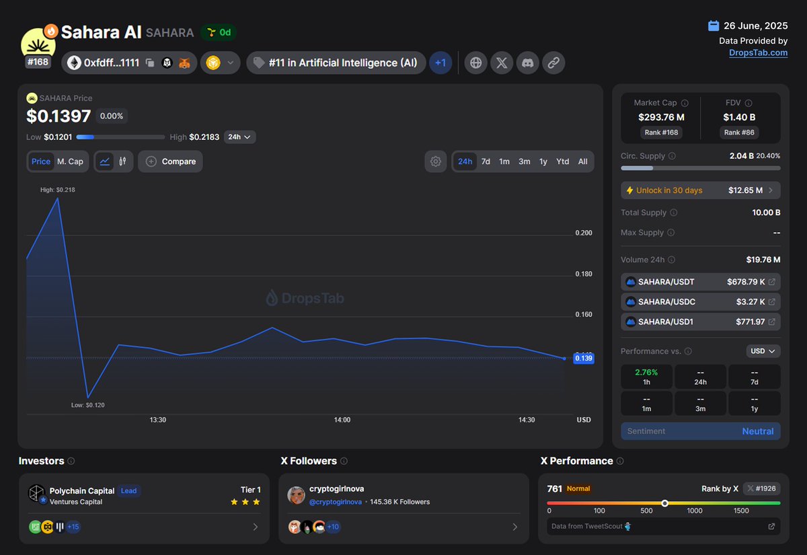Viewport: 807px width, 555px height.
Task: Click the Circ. Supply info icon
Action: (x=672, y=156)
